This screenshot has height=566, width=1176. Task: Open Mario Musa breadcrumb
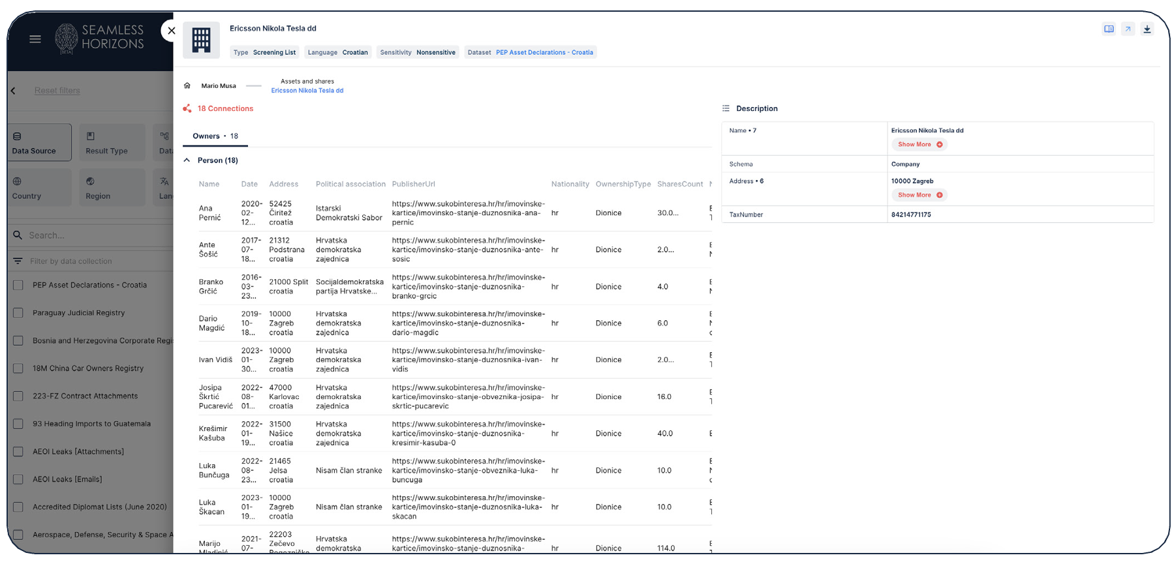219,85
